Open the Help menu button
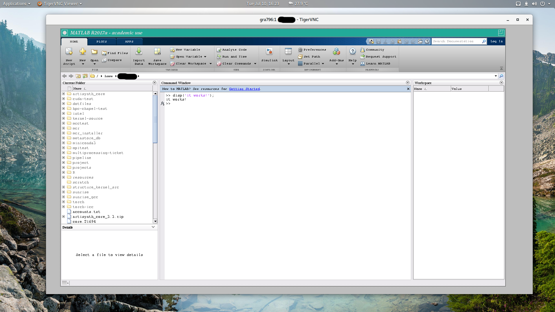The height and width of the screenshot is (312, 555). click(x=352, y=56)
